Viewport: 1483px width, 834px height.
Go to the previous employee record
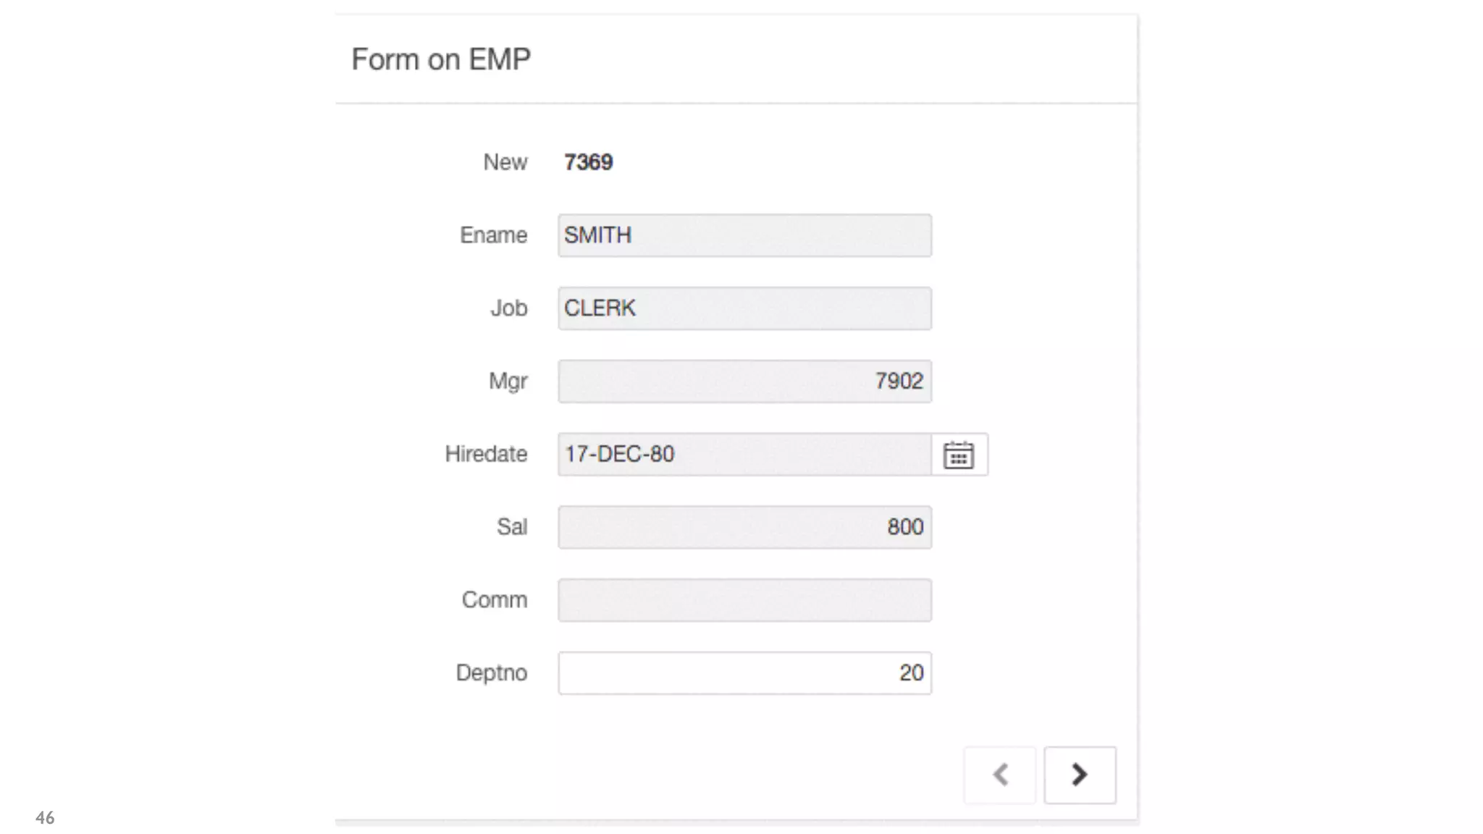click(1000, 775)
